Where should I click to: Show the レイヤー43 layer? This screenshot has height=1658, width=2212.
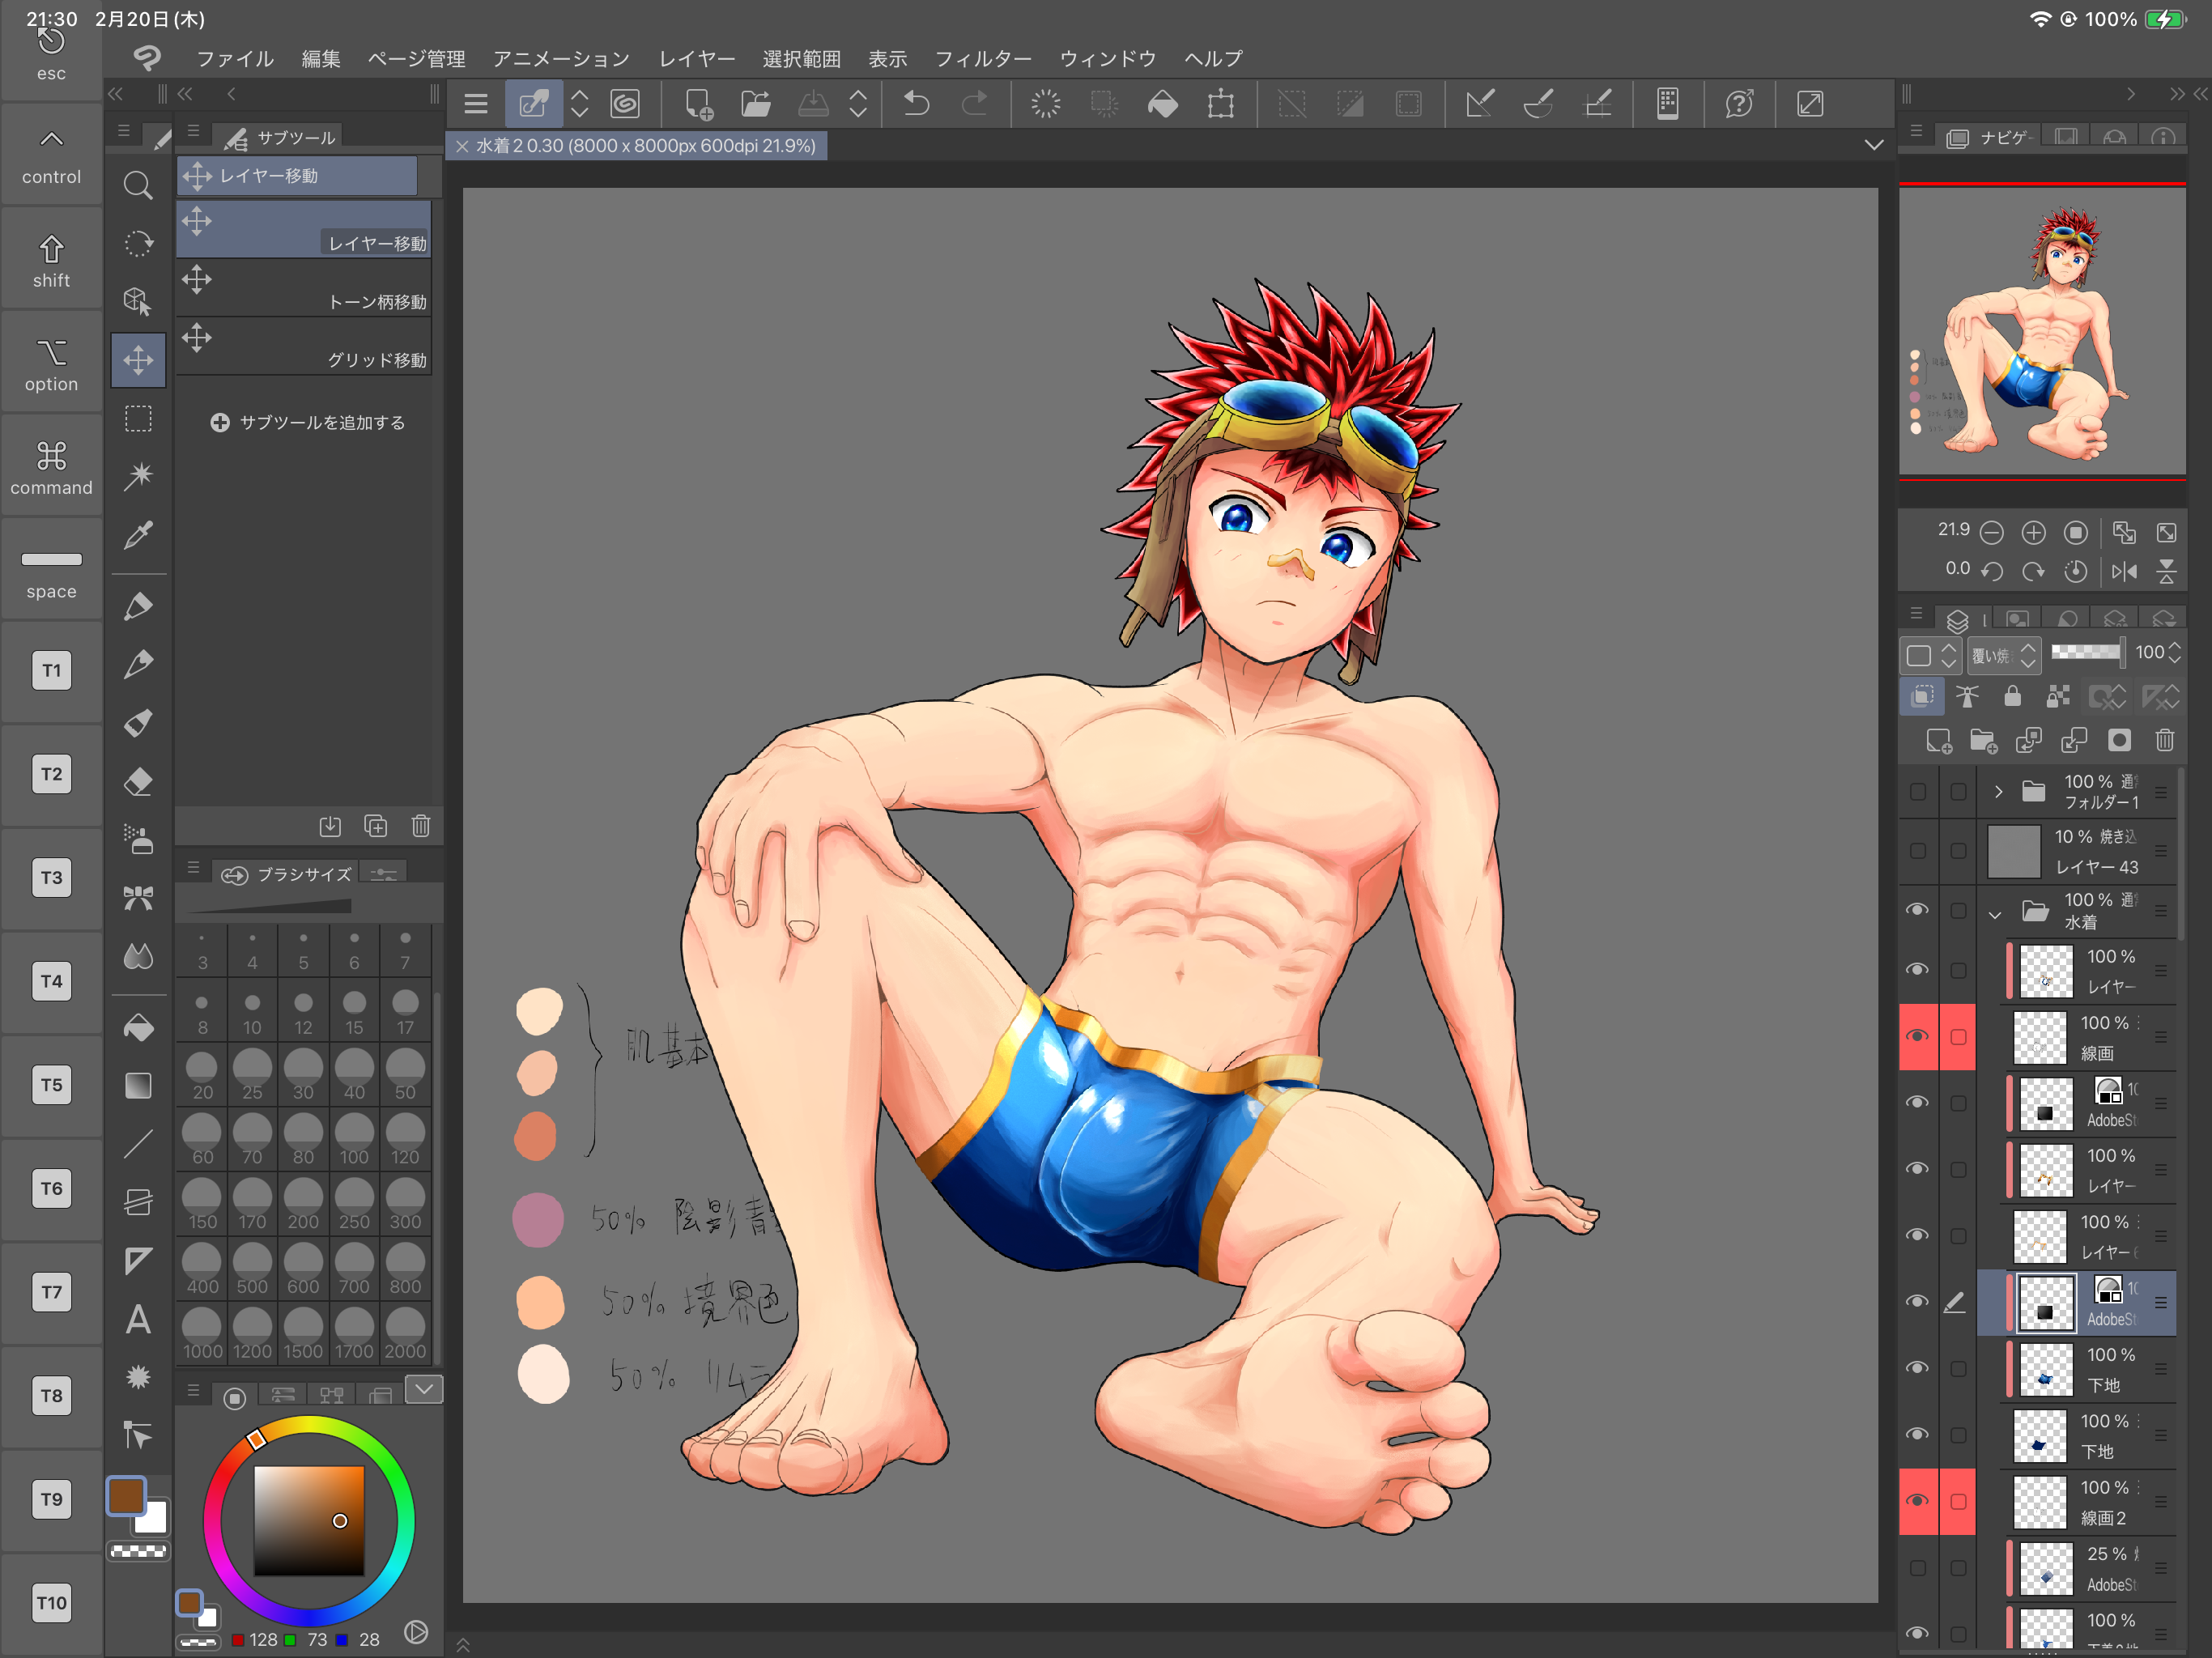pos(1917,851)
